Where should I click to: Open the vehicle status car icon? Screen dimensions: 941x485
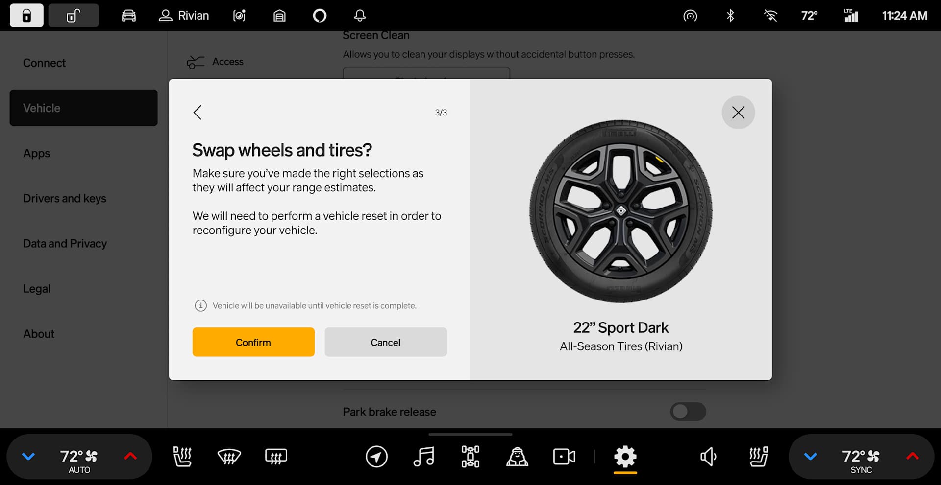pos(128,16)
